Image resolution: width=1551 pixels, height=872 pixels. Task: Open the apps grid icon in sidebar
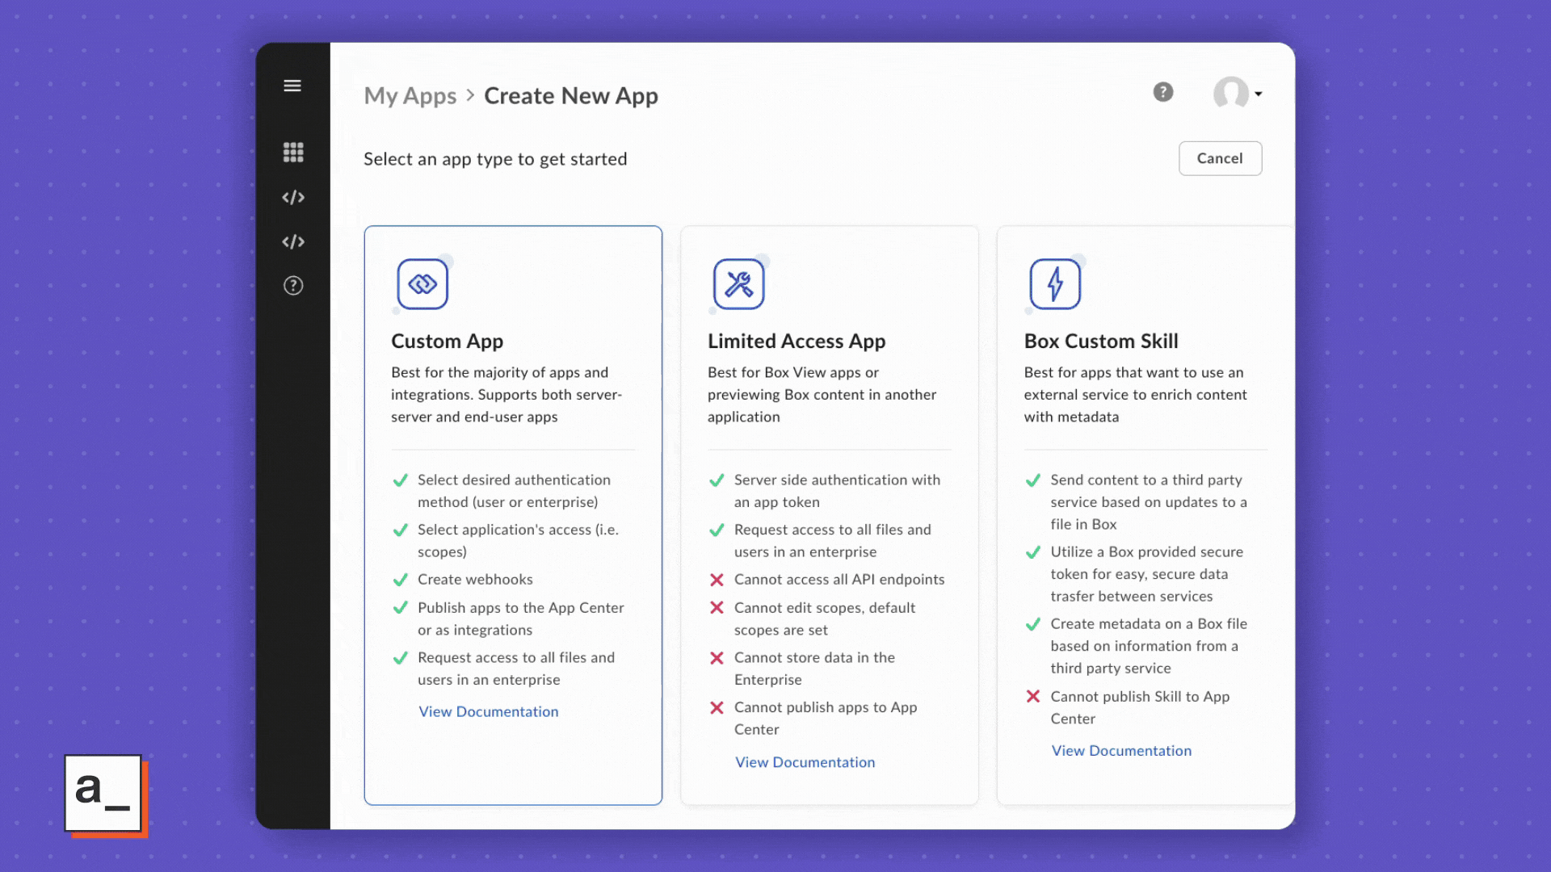pyautogui.click(x=293, y=153)
